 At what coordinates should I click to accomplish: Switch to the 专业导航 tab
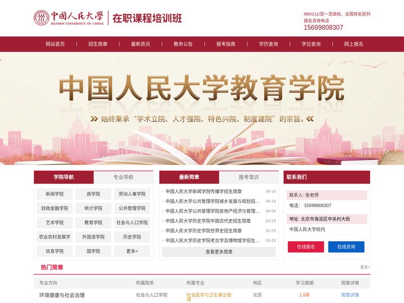tap(123, 177)
